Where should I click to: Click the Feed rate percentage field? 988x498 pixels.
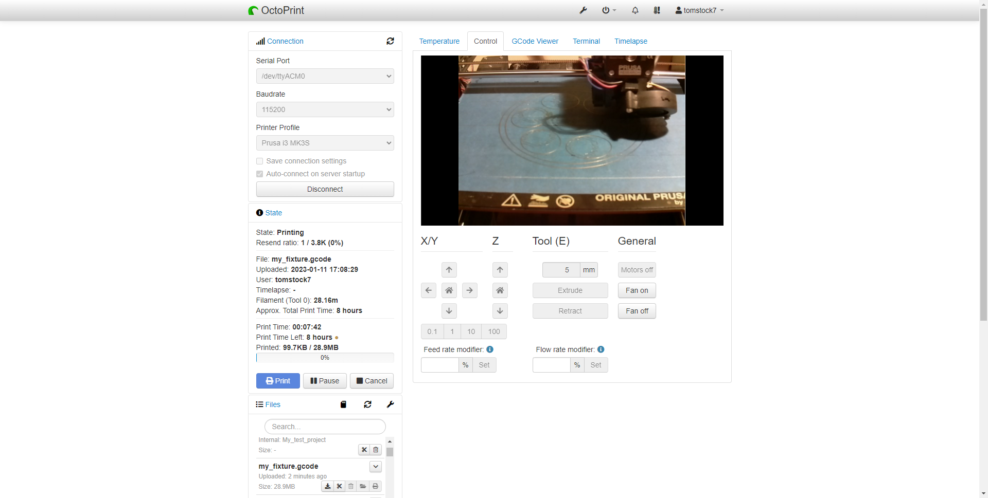(x=440, y=365)
